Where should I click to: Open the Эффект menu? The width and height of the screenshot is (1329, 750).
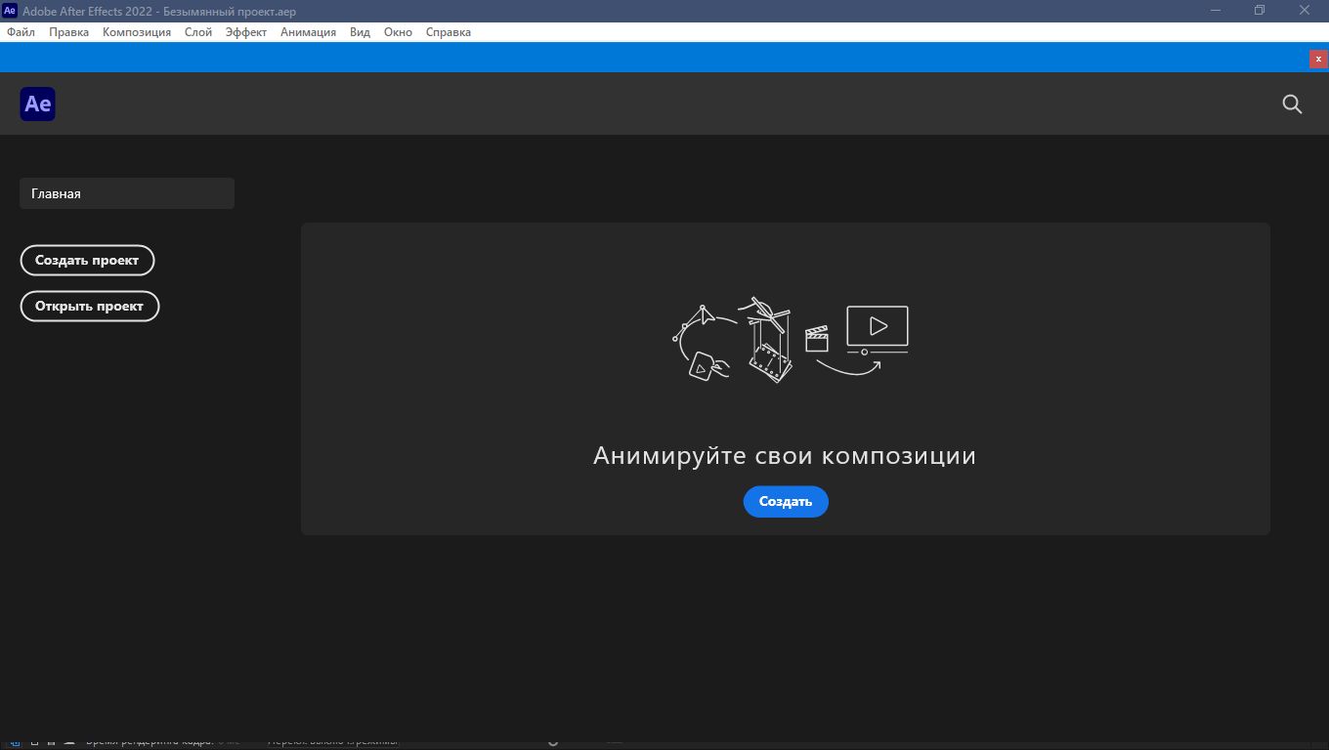click(246, 32)
